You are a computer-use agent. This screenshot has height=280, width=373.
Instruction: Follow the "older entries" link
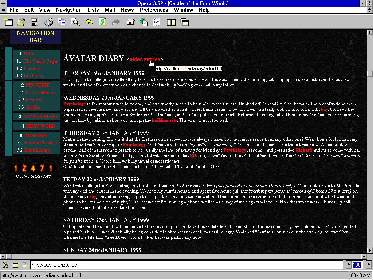[x=145, y=59]
